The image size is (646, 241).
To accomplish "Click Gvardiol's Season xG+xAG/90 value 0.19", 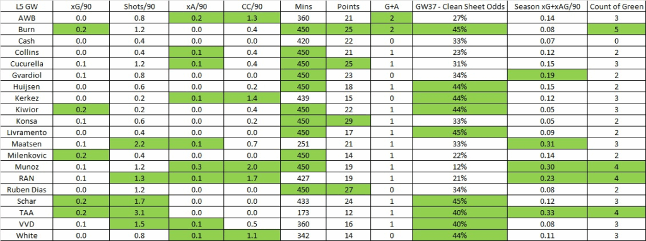I will (x=548, y=75).
